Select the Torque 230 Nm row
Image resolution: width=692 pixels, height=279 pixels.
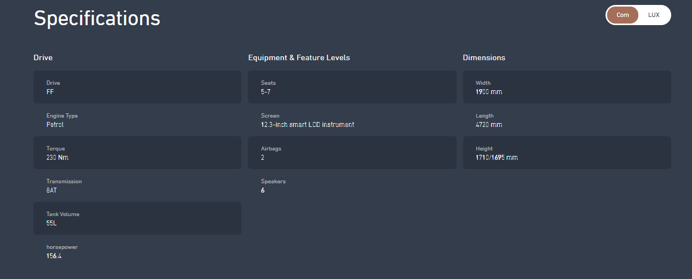pos(137,153)
